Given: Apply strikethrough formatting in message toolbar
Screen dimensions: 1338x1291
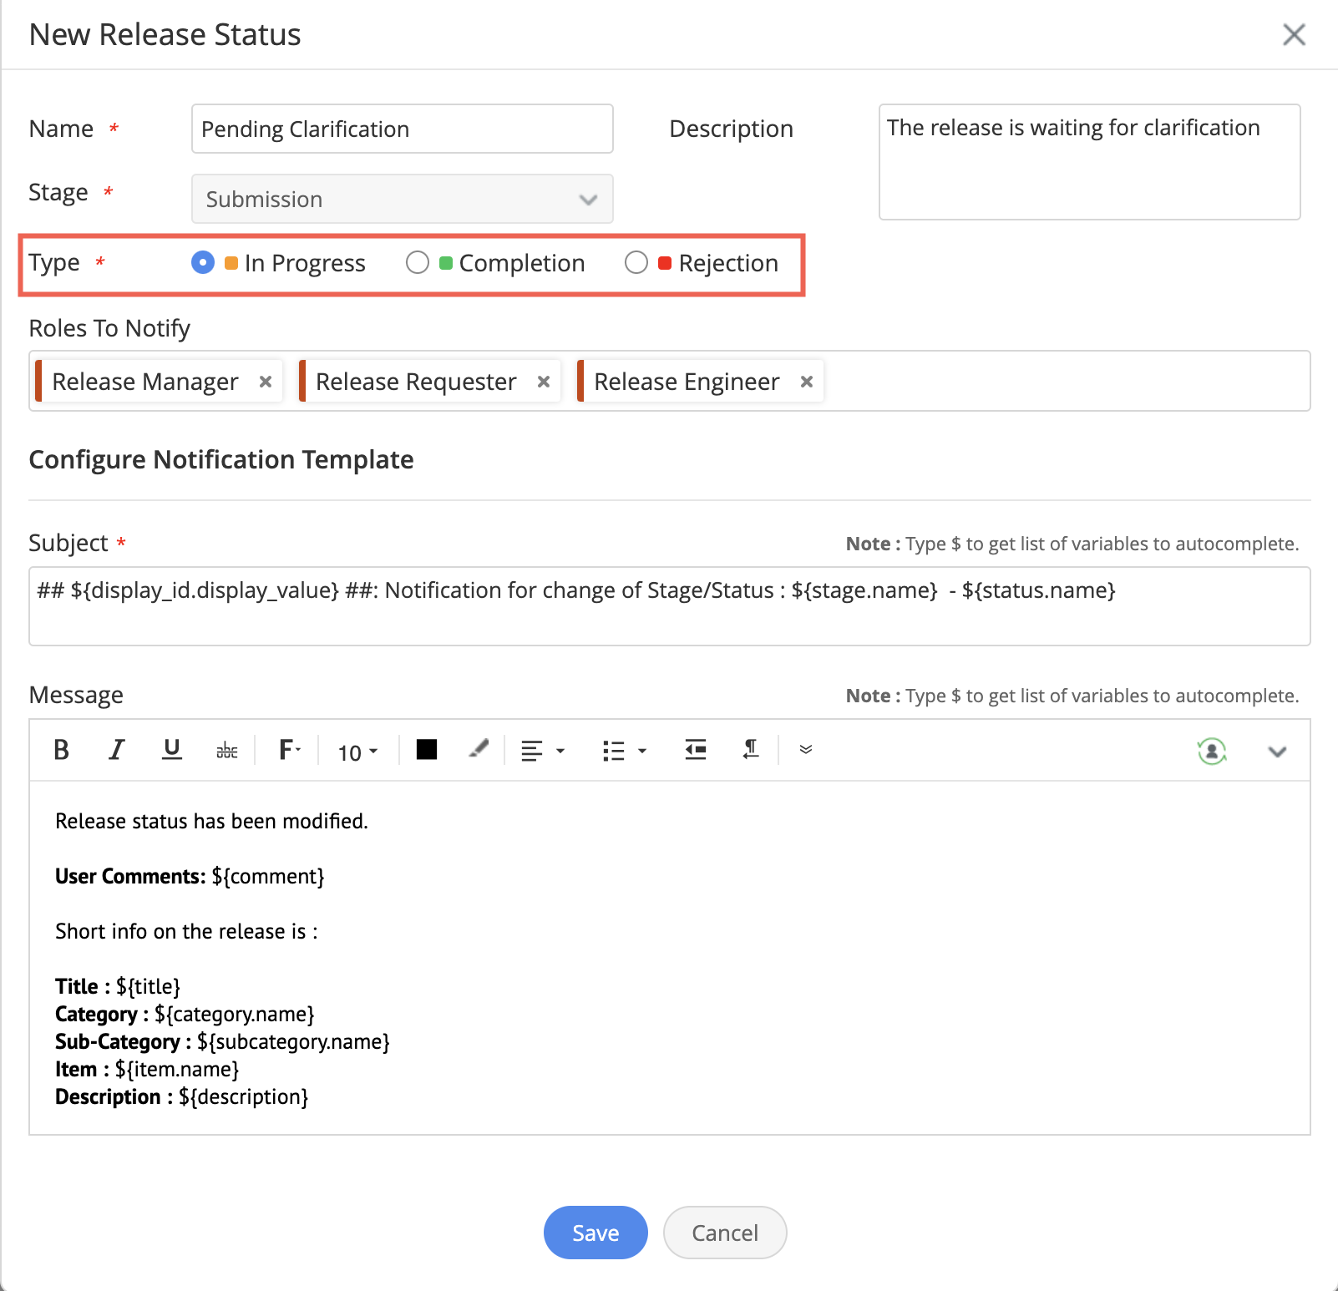Looking at the screenshot, I should [x=227, y=751].
